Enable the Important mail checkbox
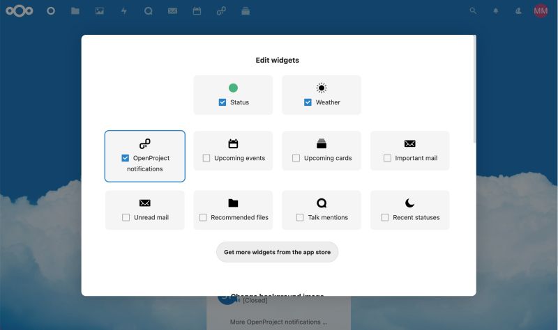 click(387, 158)
